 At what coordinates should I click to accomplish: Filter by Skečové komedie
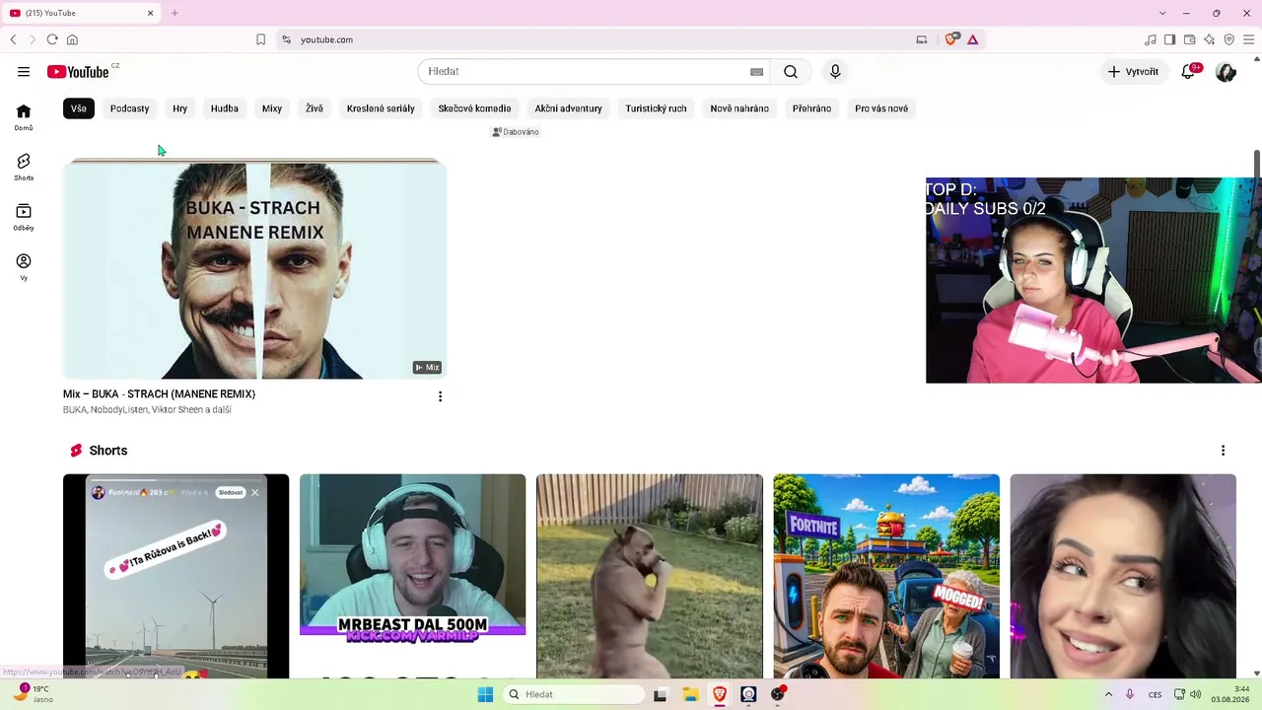pos(474,108)
